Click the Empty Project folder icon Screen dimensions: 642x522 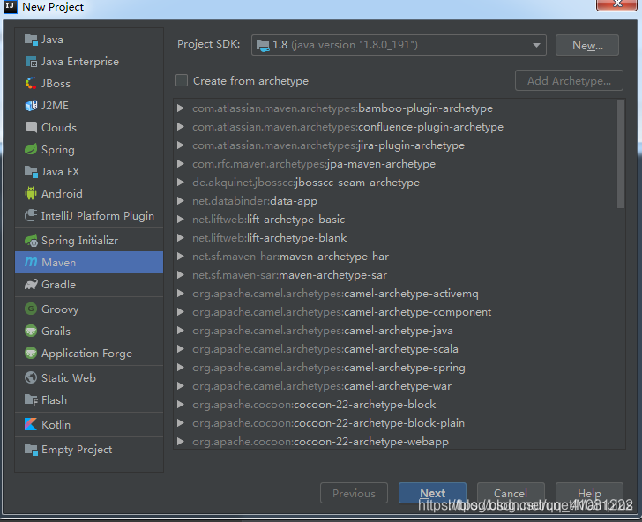[31, 449]
